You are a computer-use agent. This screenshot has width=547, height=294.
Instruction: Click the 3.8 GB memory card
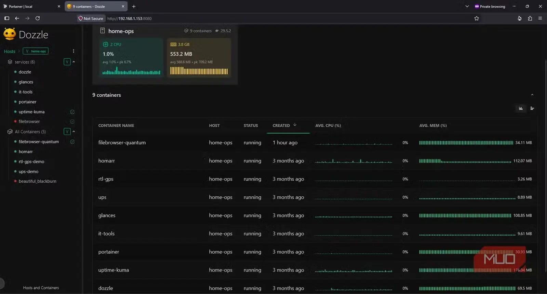click(x=199, y=57)
